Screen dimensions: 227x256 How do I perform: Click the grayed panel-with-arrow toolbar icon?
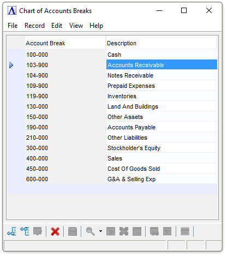111,231
